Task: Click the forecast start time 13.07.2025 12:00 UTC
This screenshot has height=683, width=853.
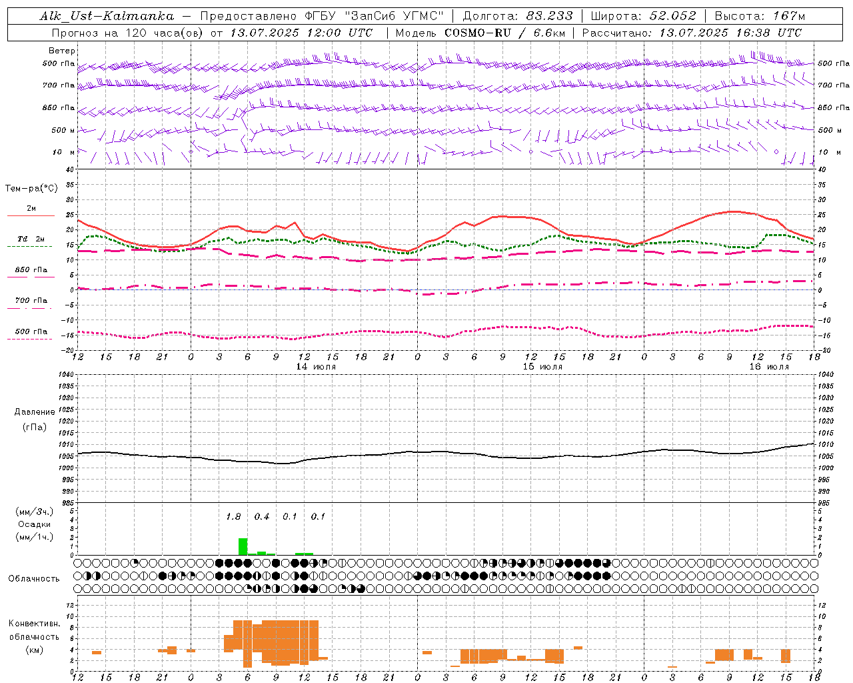Action: pos(301,33)
